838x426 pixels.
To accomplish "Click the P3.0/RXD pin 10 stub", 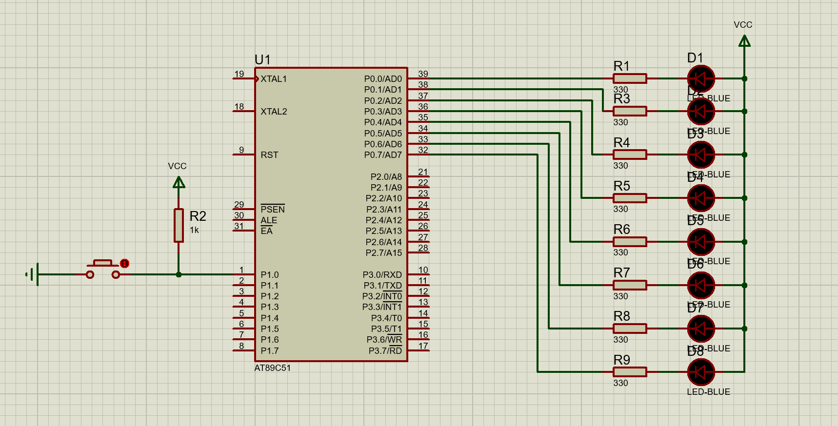I will [419, 275].
